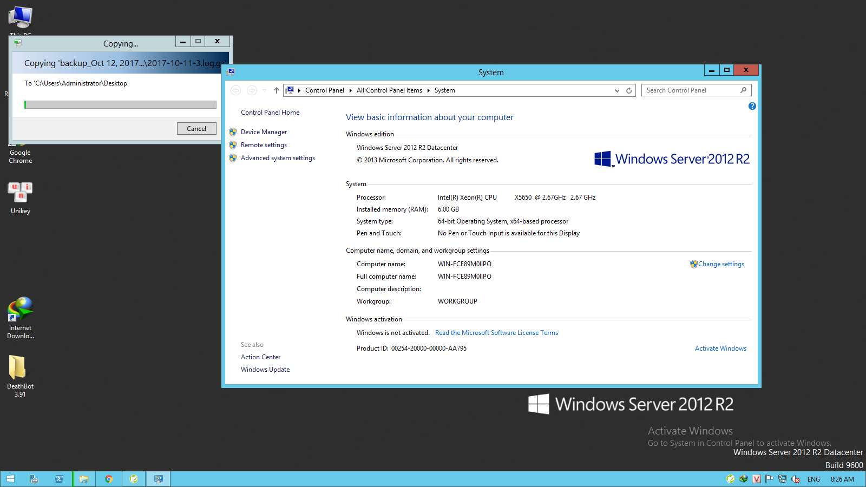Refresh the System address bar
Image resolution: width=866 pixels, height=487 pixels.
pyautogui.click(x=629, y=90)
